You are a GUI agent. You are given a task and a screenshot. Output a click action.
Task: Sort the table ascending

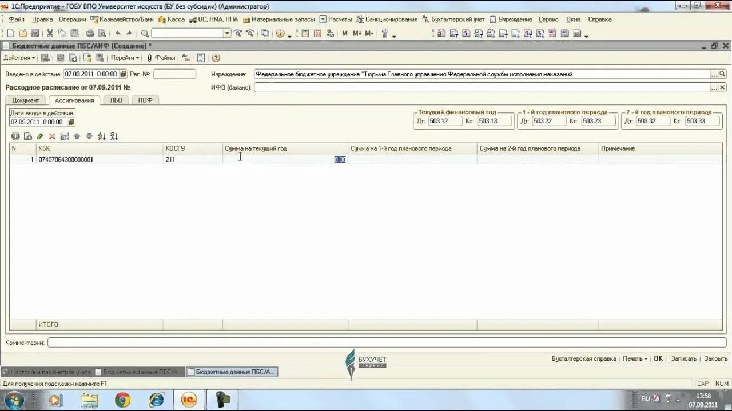pos(102,136)
